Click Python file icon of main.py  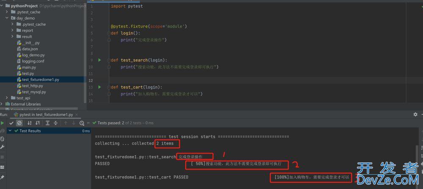coord(19,67)
